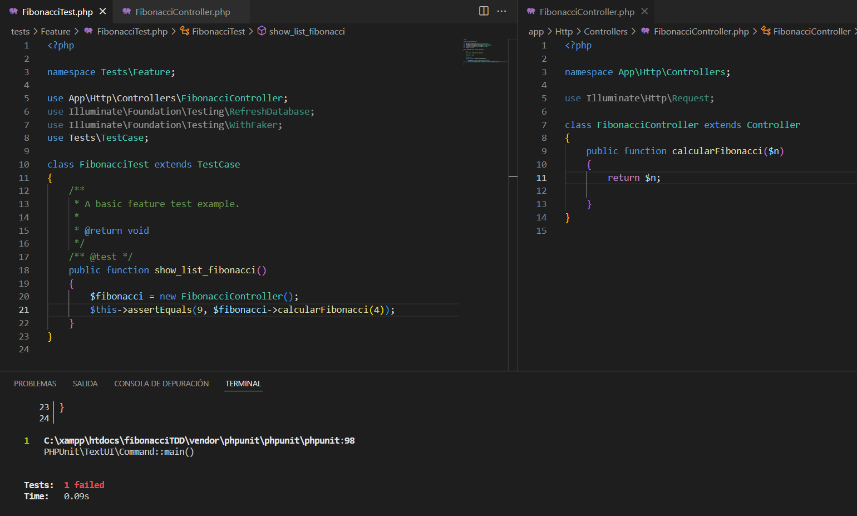Click the show_list_fibonacci method breadcrumb

pyautogui.click(x=307, y=32)
